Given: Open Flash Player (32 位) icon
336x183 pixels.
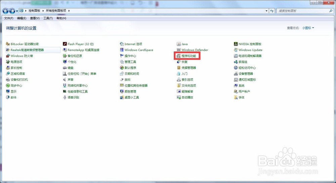Looking at the screenshot, I should click(65, 44).
